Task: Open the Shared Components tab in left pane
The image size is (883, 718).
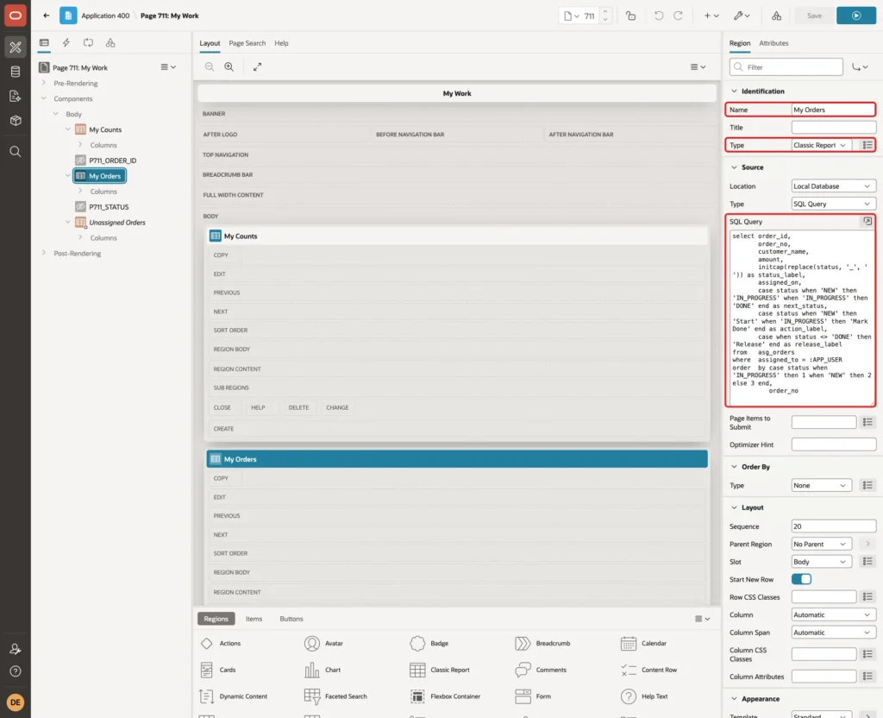Action: pyautogui.click(x=110, y=42)
